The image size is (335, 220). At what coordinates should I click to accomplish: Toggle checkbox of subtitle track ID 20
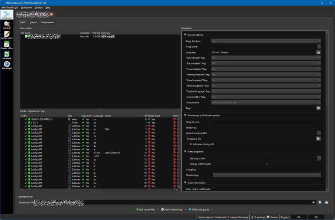pos(26,186)
